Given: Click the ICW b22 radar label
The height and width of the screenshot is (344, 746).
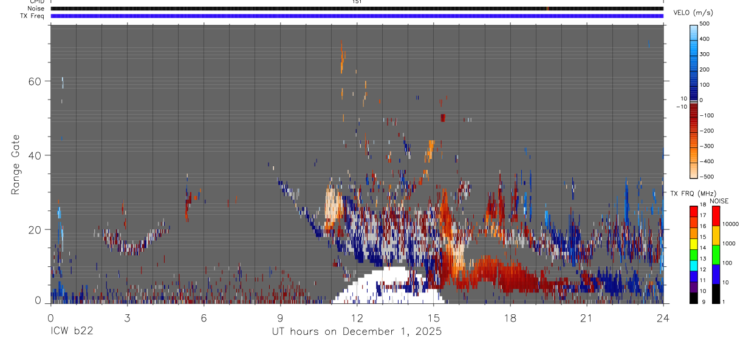Looking at the screenshot, I should coord(71,332).
